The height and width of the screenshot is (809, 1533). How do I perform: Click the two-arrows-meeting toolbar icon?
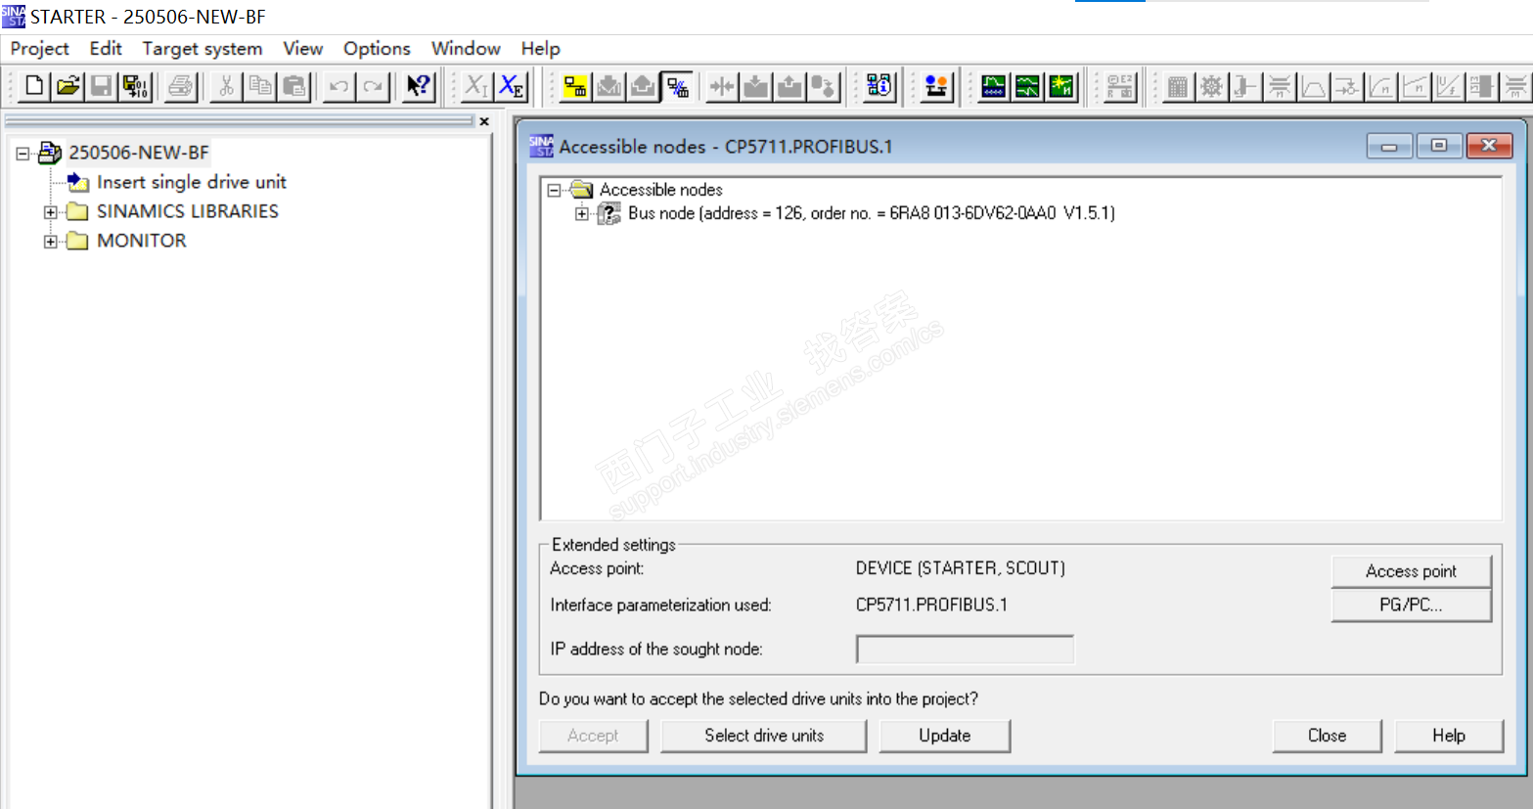[722, 86]
